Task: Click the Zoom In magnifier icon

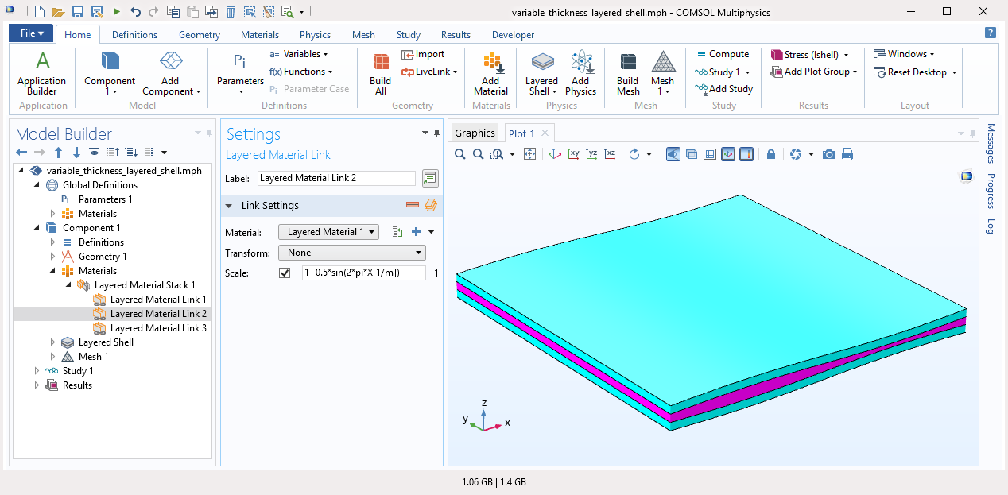Action: 459,154
